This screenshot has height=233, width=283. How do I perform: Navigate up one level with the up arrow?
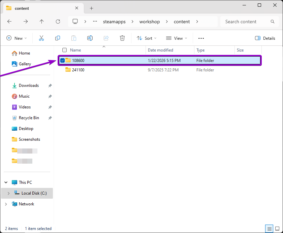(41, 22)
